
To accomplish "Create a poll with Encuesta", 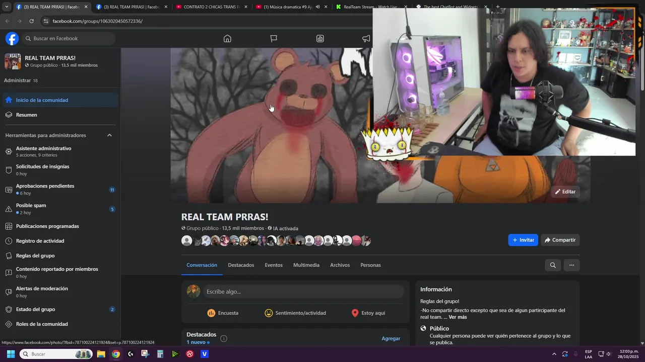I will coord(223,313).
